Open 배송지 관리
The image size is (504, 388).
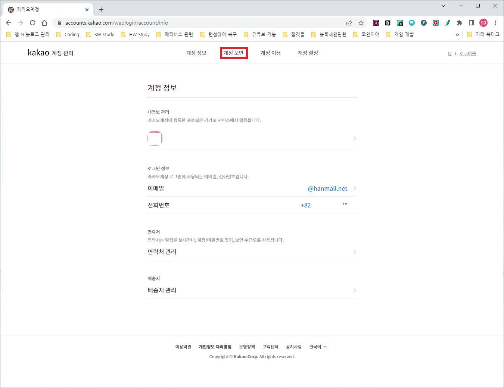coord(252,290)
